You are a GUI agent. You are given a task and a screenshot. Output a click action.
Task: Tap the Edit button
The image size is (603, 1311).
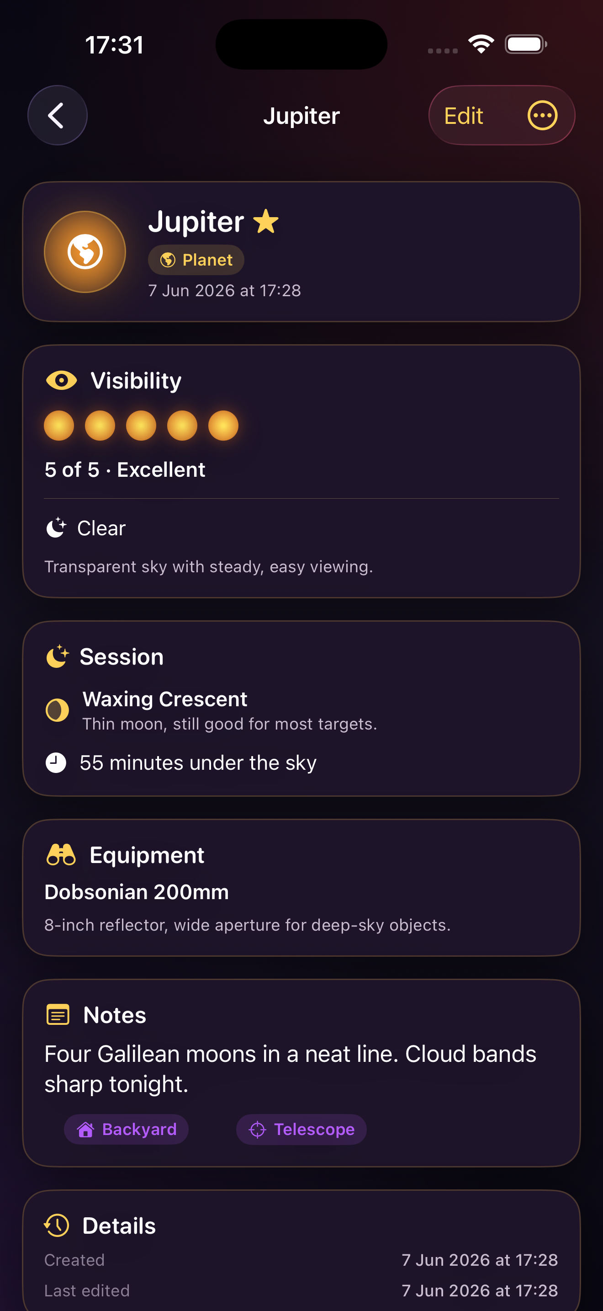[x=463, y=116]
